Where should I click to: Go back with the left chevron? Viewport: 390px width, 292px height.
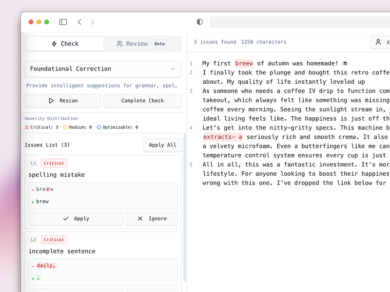[79, 22]
